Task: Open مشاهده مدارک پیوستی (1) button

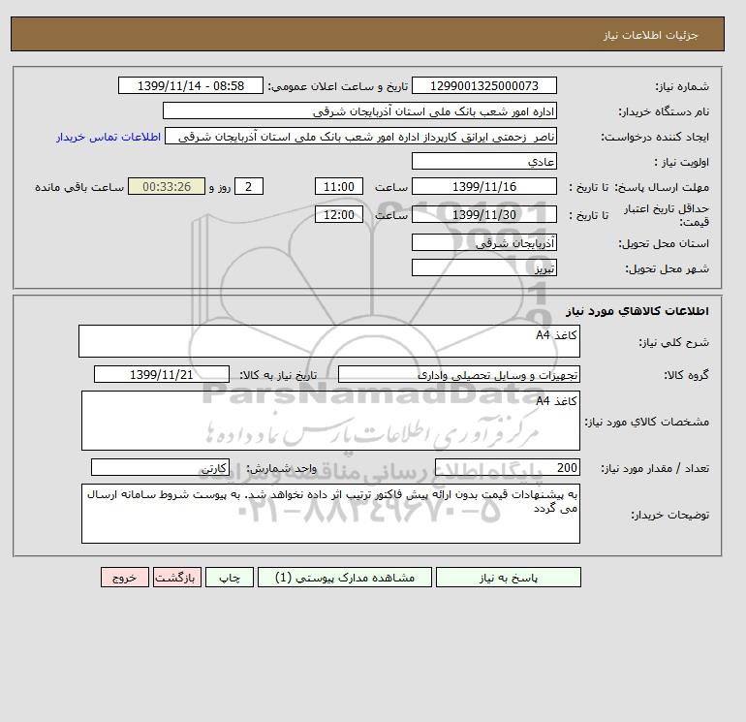Action: (x=345, y=578)
